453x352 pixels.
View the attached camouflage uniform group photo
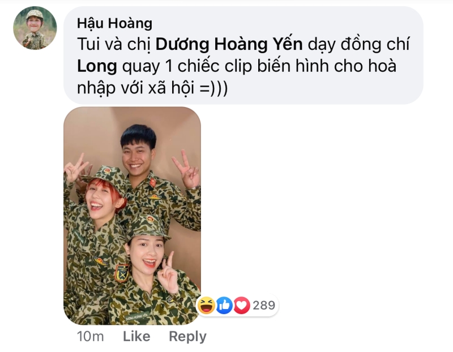click(x=132, y=216)
